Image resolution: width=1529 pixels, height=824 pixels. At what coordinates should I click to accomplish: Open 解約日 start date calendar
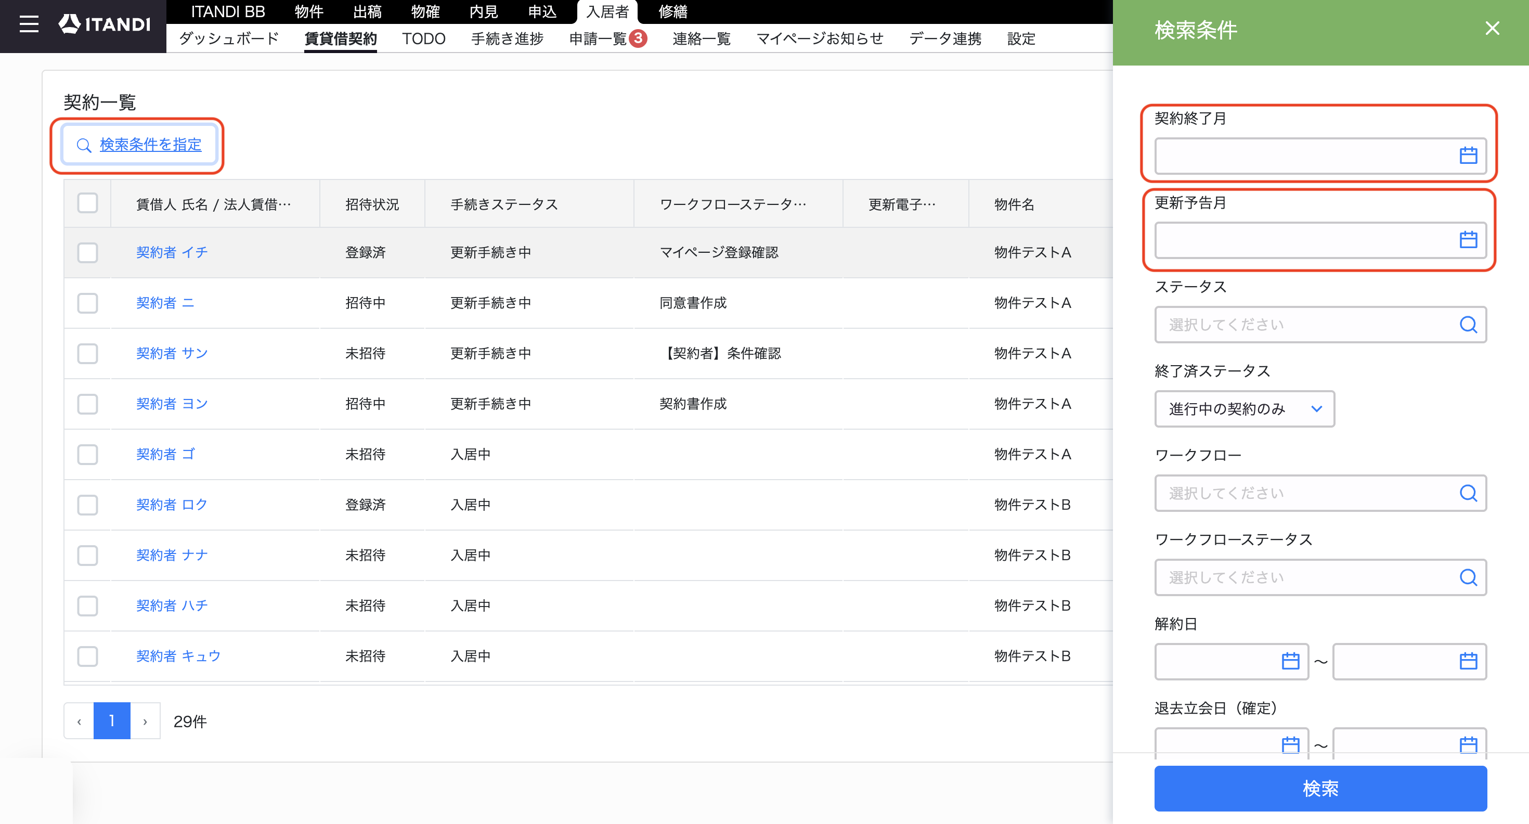[1290, 661]
